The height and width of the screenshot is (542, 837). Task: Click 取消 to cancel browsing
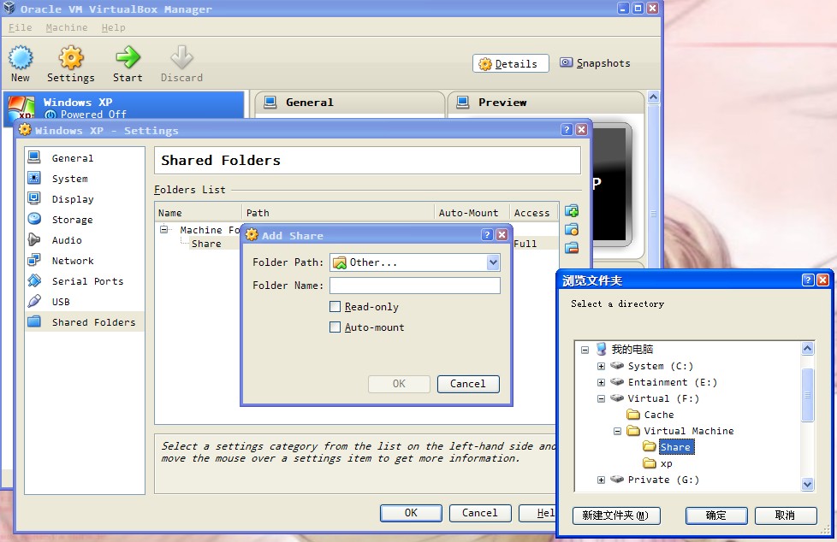785,515
